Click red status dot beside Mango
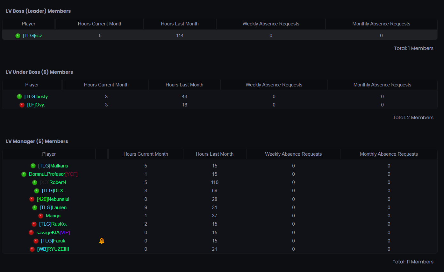 pyautogui.click(x=41, y=216)
